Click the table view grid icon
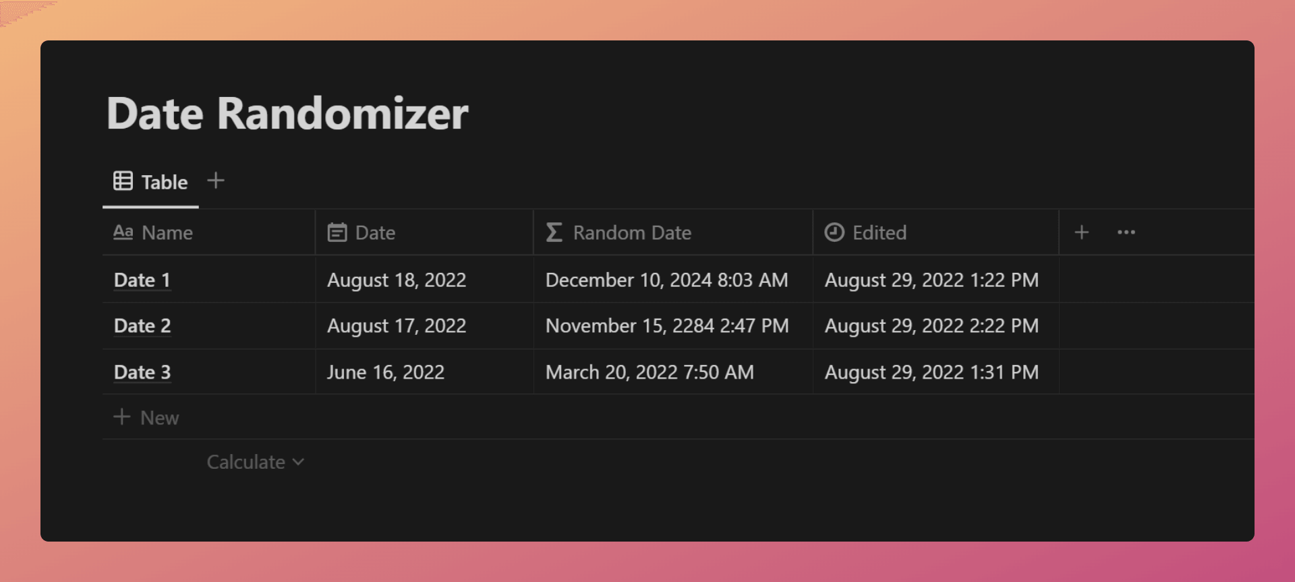The width and height of the screenshot is (1295, 582). click(x=123, y=181)
